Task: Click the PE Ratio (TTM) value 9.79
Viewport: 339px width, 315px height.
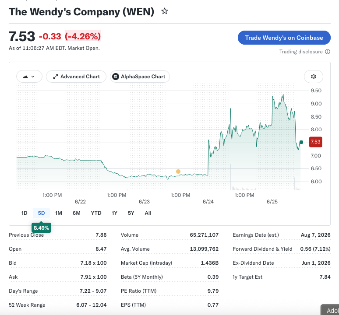Action: tap(213, 291)
